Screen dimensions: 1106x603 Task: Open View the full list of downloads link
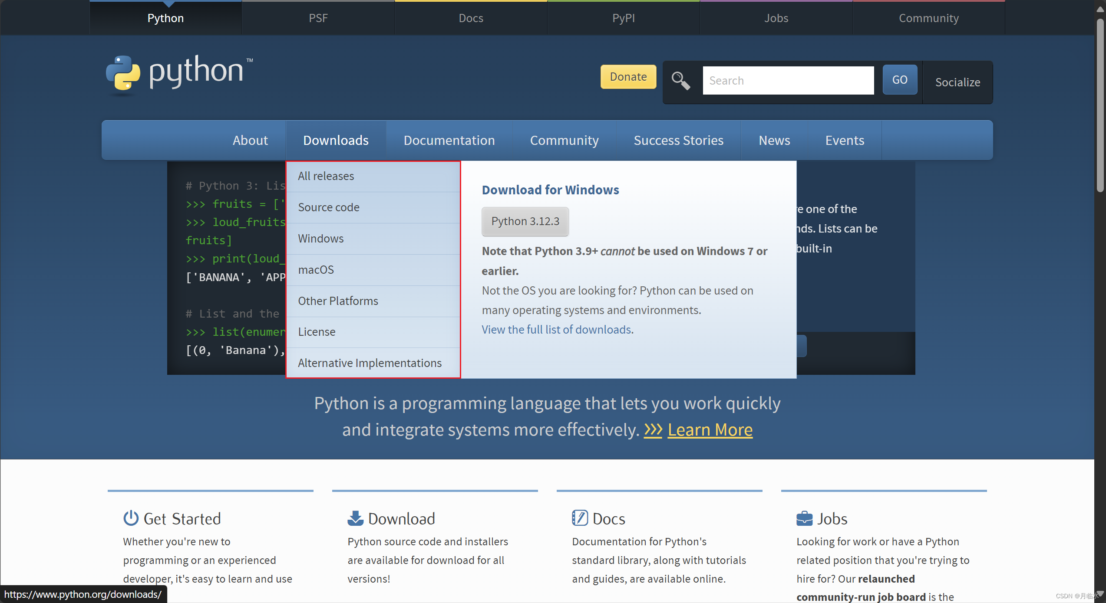[556, 330]
